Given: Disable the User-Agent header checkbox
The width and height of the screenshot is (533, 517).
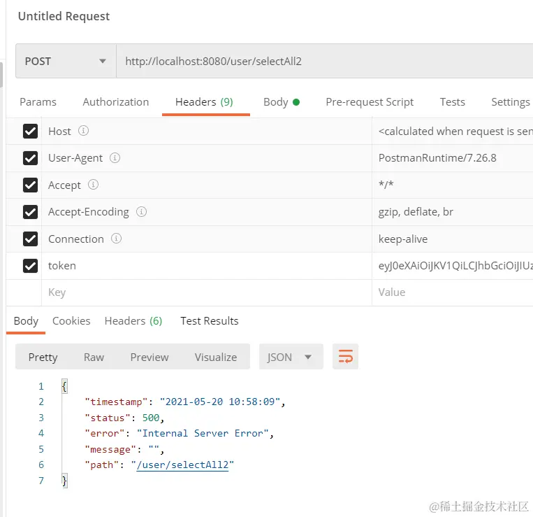Looking at the screenshot, I should pyautogui.click(x=30, y=158).
